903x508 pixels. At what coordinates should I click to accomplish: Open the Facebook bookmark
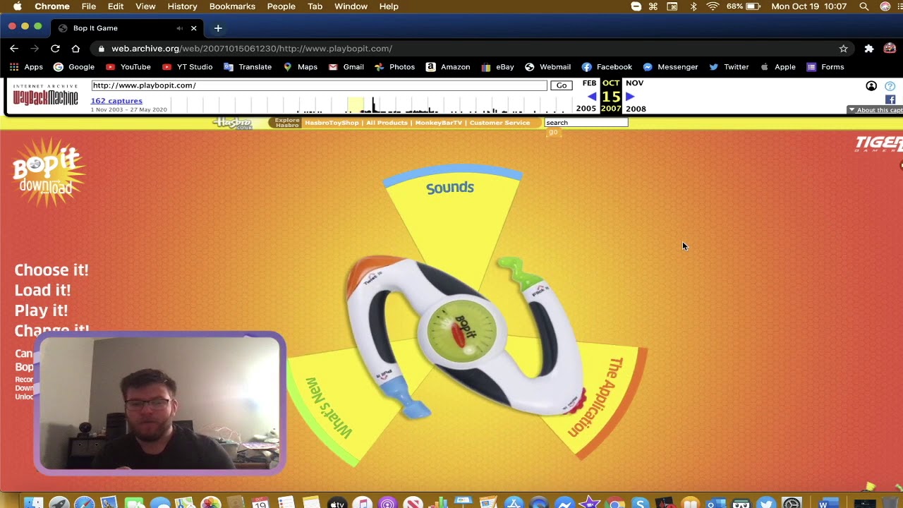[607, 67]
